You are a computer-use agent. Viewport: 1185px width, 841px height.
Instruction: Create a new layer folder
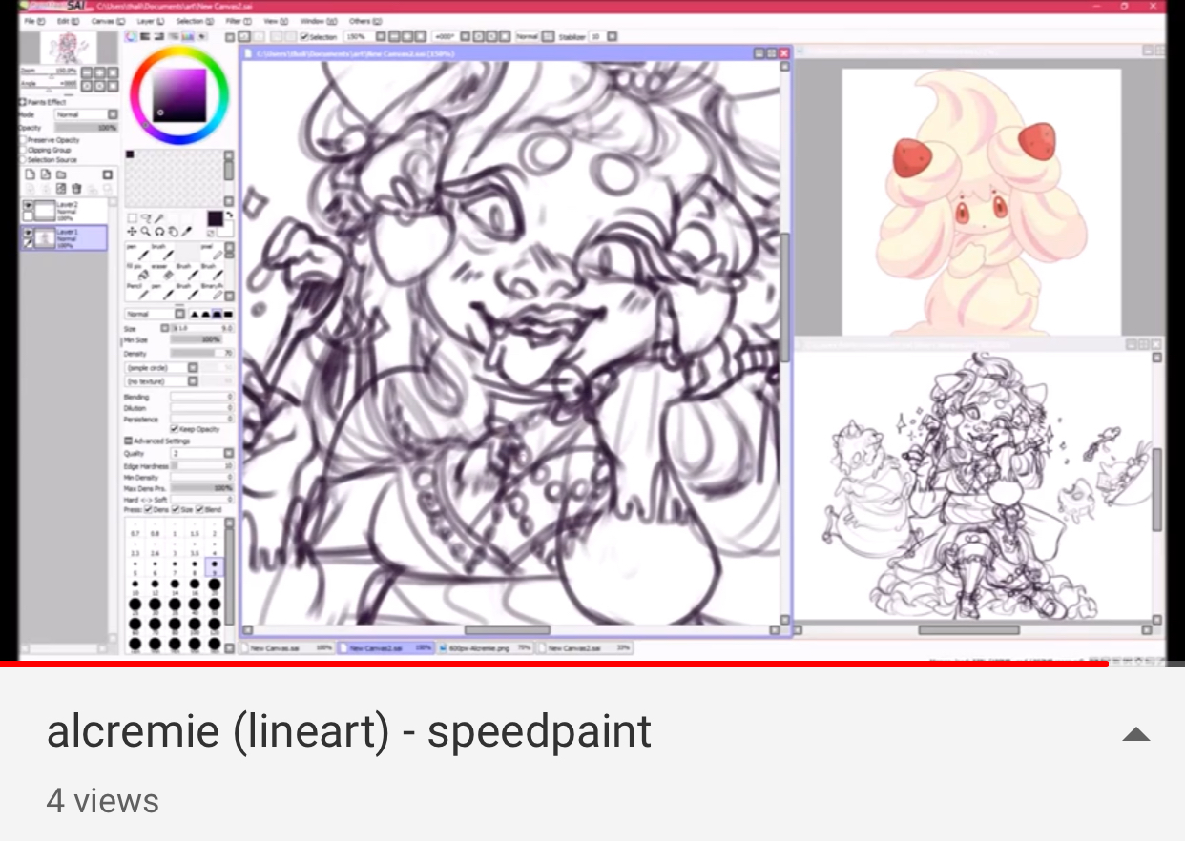[x=61, y=174]
